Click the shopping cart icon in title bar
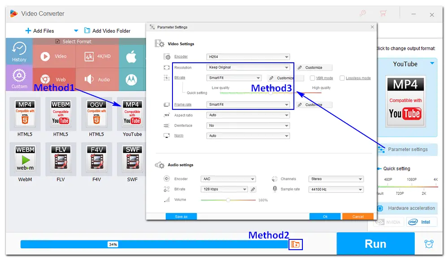The image size is (448, 260). pos(383,13)
